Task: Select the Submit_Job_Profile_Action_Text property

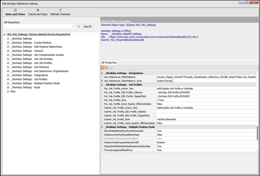Action: [x=121, y=108]
